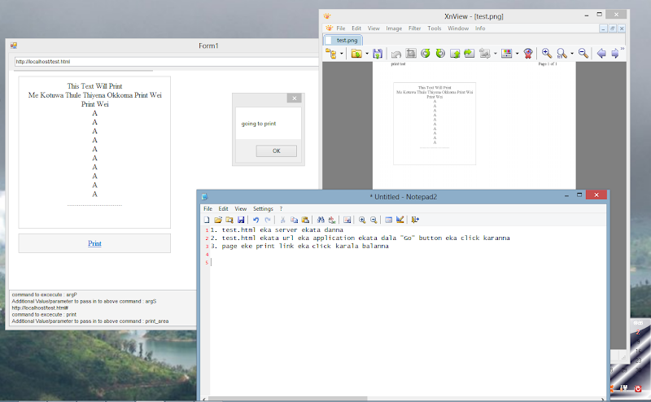The width and height of the screenshot is (651, 402).
Task: Click Notepad2 open file icon
Action: coord(218,220)
